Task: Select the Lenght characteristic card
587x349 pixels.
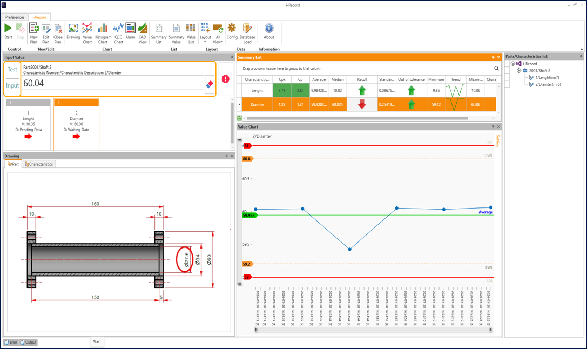Action: pos(29,124)
